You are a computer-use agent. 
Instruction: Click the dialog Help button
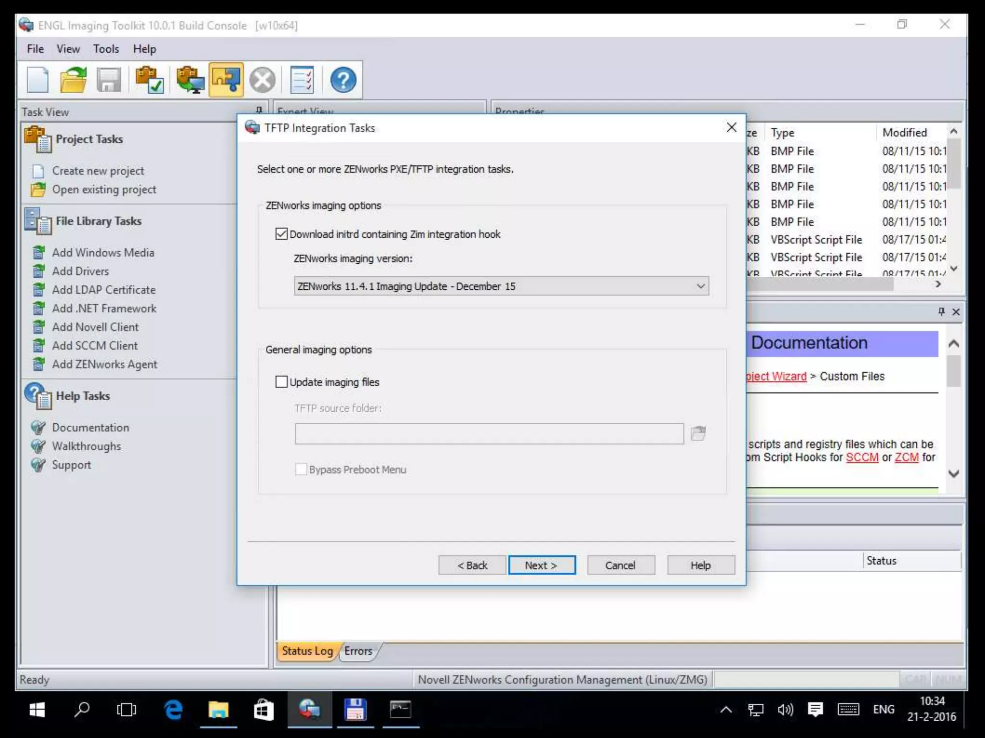[x=701, y=566]
